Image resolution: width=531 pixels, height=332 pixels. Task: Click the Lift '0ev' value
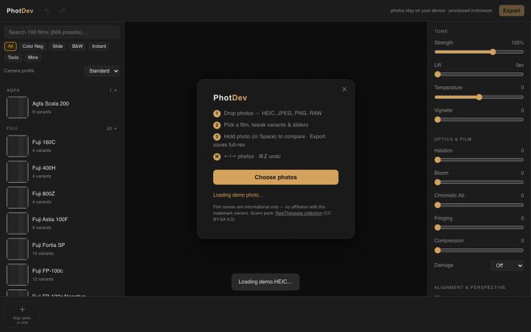[520, 65]
